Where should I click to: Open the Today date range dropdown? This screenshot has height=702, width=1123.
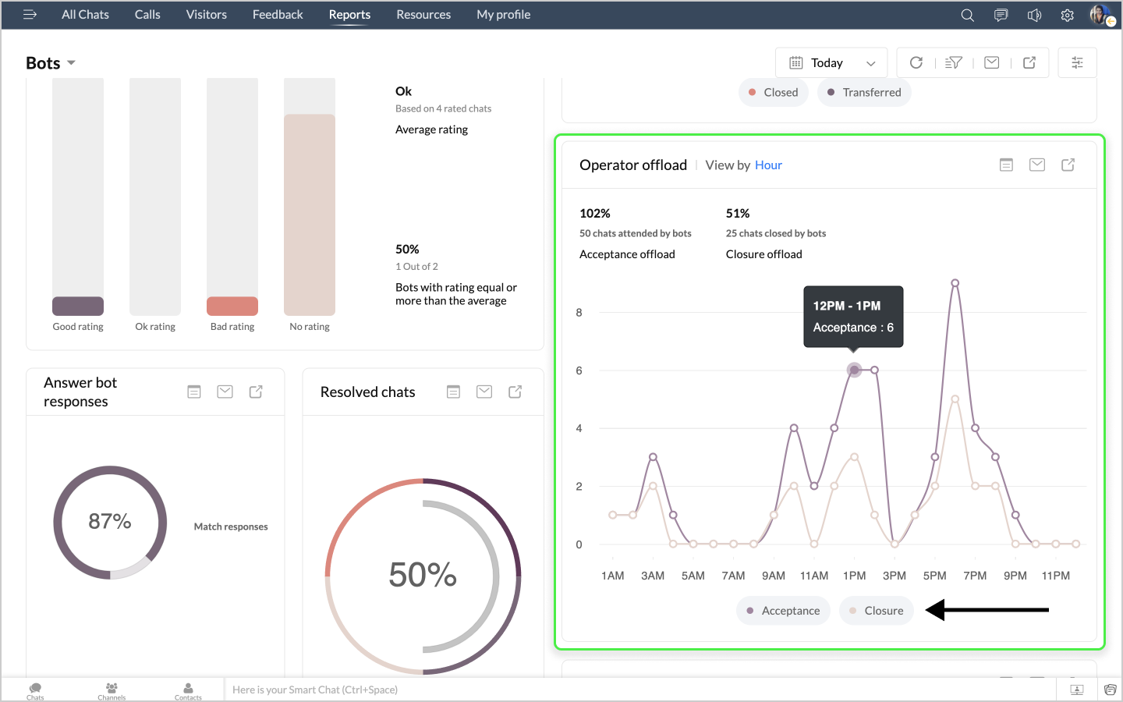831,63
